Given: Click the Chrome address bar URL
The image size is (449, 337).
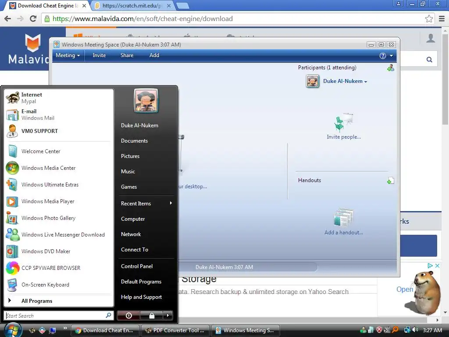Looking at the screenshot, I should (x=143, y=19).
